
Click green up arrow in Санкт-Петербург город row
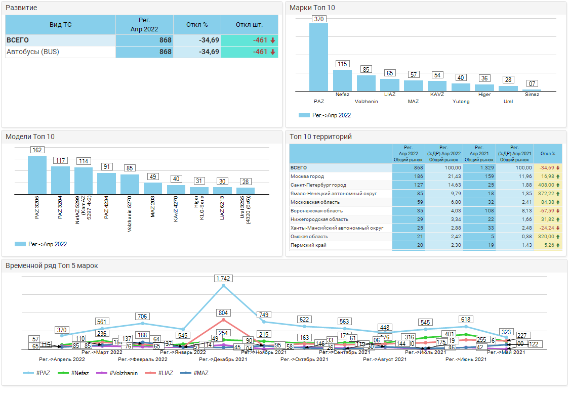pos(558,185)
